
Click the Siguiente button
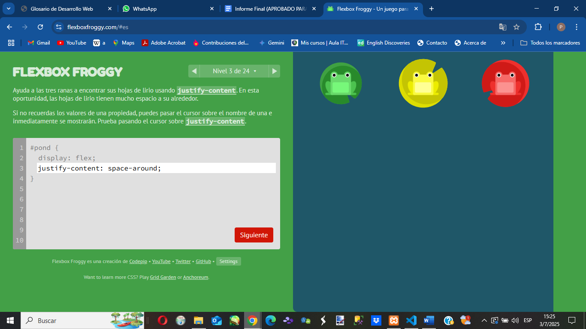254,235
